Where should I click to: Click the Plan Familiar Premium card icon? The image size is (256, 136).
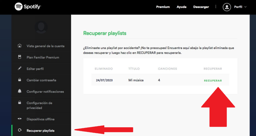[19, 57]
